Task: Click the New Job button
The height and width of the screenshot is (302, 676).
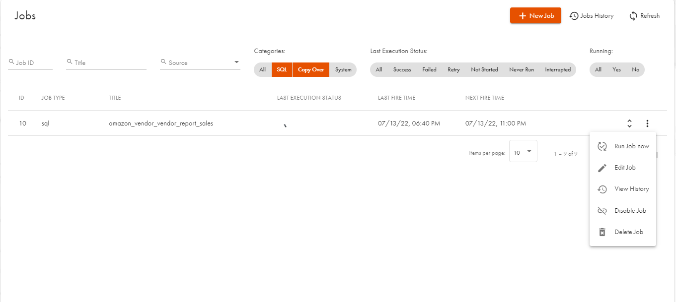Action: [x=535, y=16]
